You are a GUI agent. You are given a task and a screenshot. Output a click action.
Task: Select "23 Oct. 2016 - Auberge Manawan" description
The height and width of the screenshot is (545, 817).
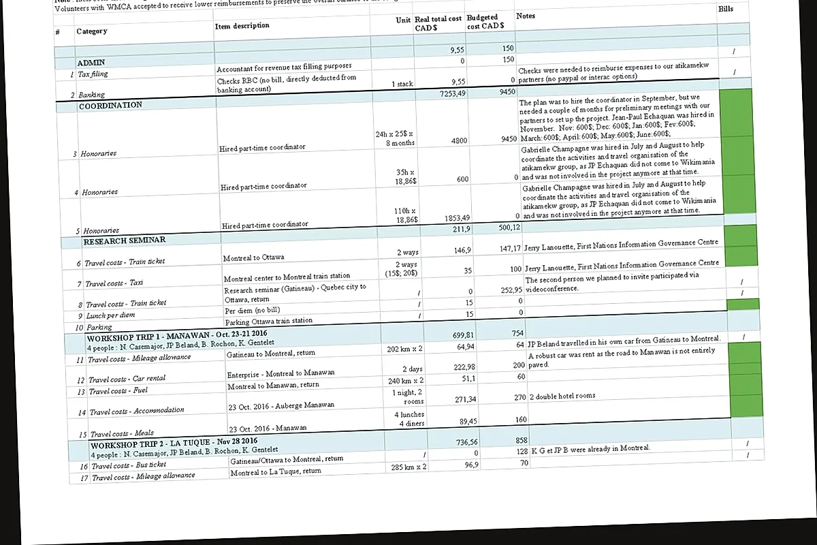point(282,405)
